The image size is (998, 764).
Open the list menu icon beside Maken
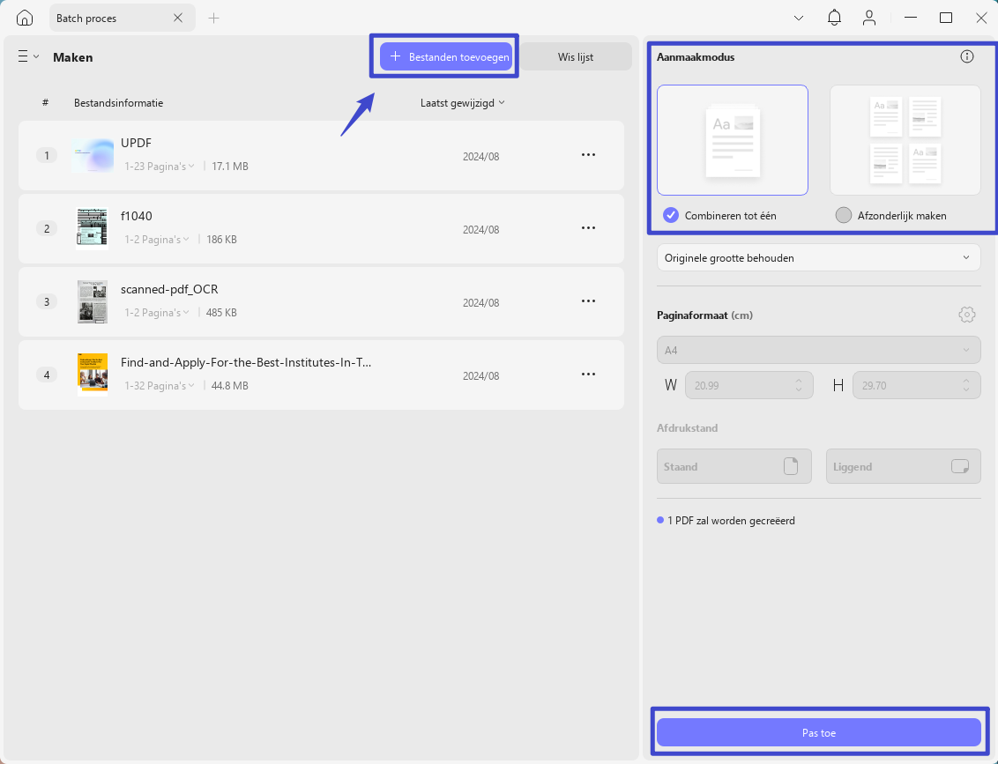point(28,56)
